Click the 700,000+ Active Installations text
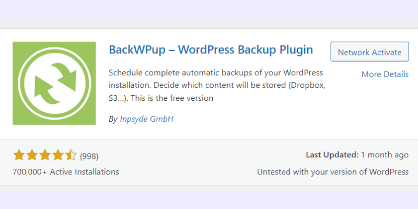Image resolution: width=418 pixels, height=209 pixels. tap(66, 172)
